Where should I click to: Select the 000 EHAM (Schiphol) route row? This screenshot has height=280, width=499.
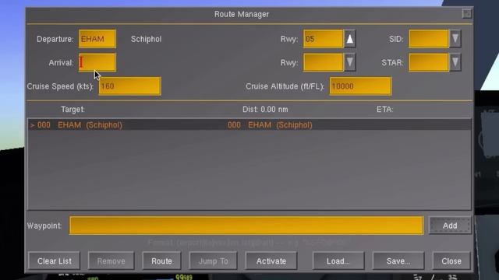click(249, 124)
